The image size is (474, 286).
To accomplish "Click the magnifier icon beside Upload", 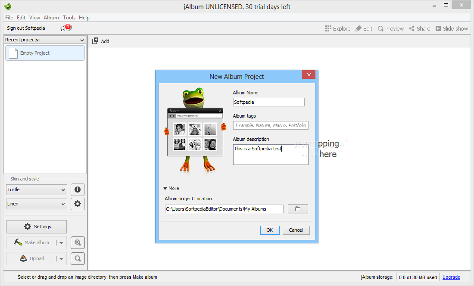I will pos(78,258).
